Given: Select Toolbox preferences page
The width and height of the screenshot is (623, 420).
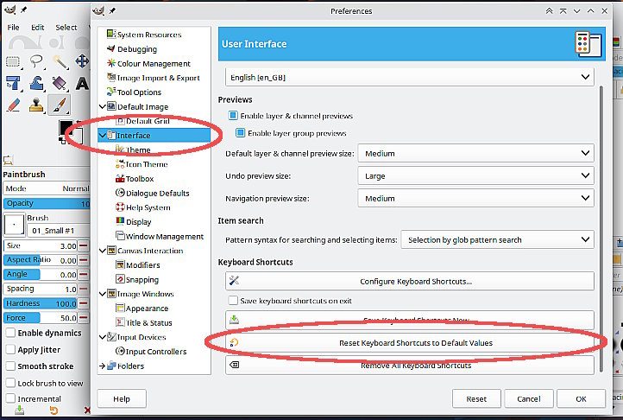Looking at the screenshot, I should pyautogui.click(x=140, y=179).
